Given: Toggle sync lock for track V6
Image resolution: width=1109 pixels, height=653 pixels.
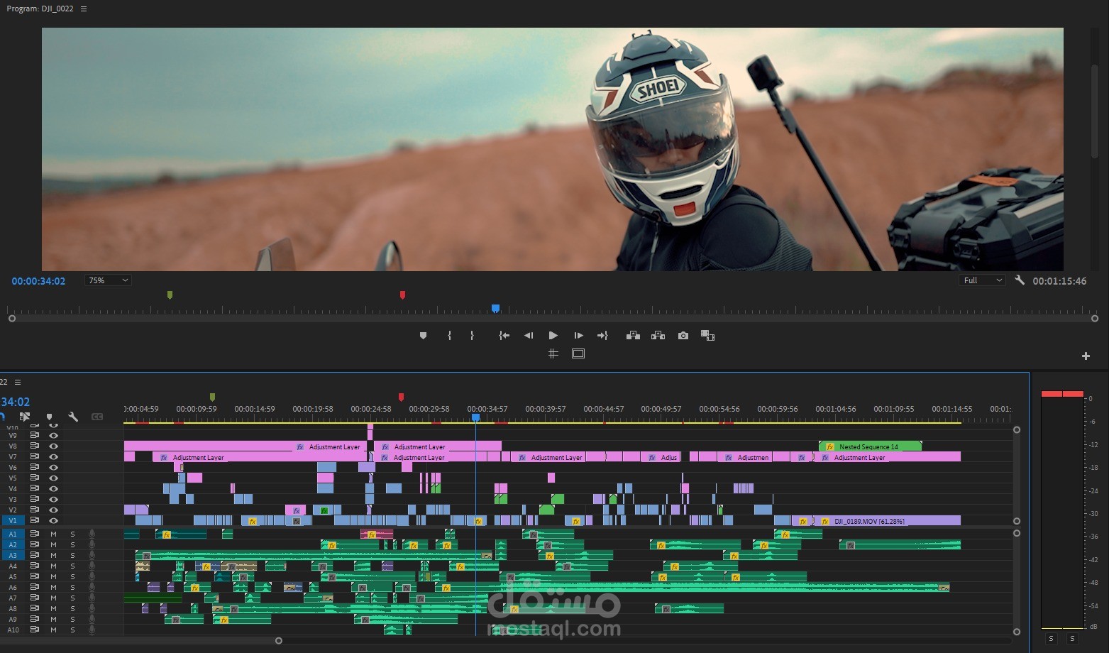Looking at the screenshot, I should point(34,468).
